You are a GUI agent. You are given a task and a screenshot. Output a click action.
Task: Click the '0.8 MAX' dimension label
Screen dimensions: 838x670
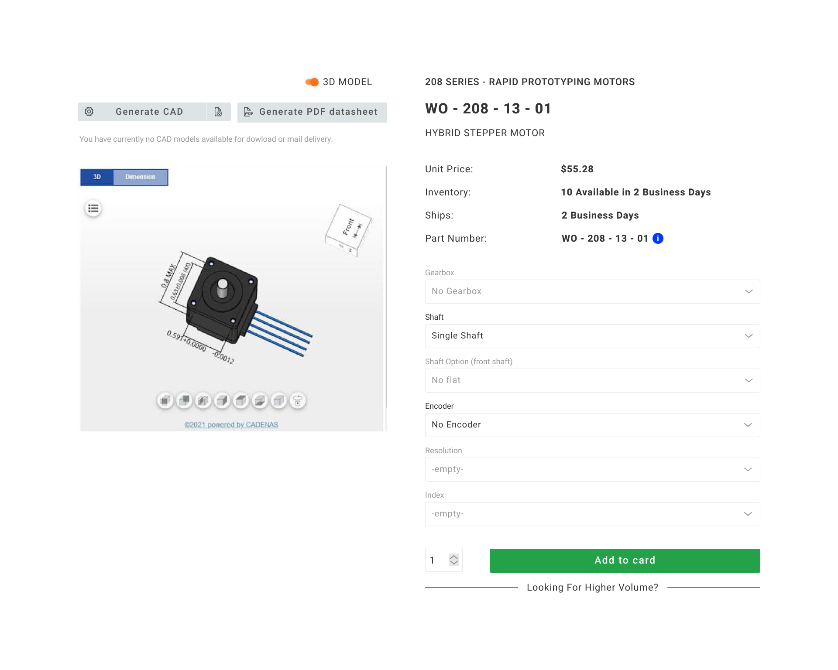[168, 276]
